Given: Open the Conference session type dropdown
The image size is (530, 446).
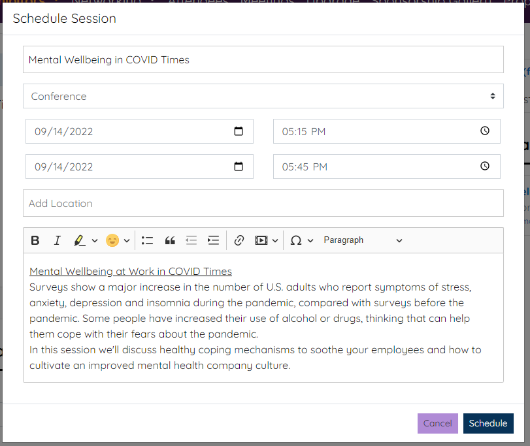Looking at the screenshot, I should point(263,96).
